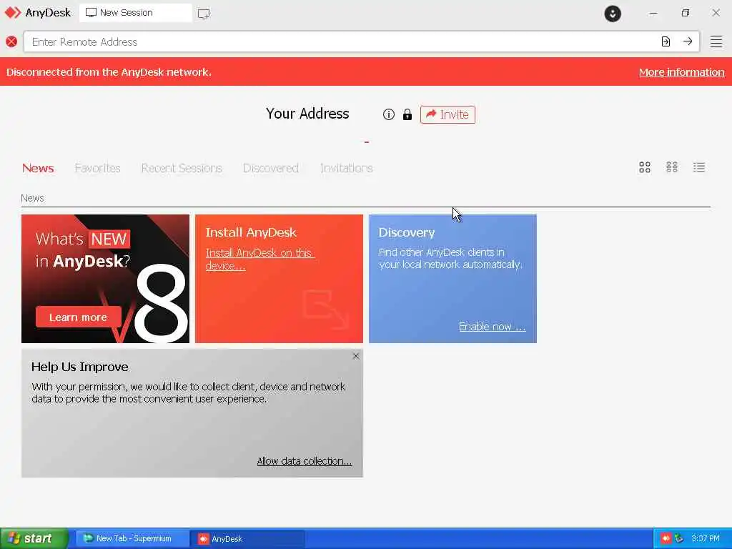
Task: Go to Discovered tab
Action: pos(271,168)
